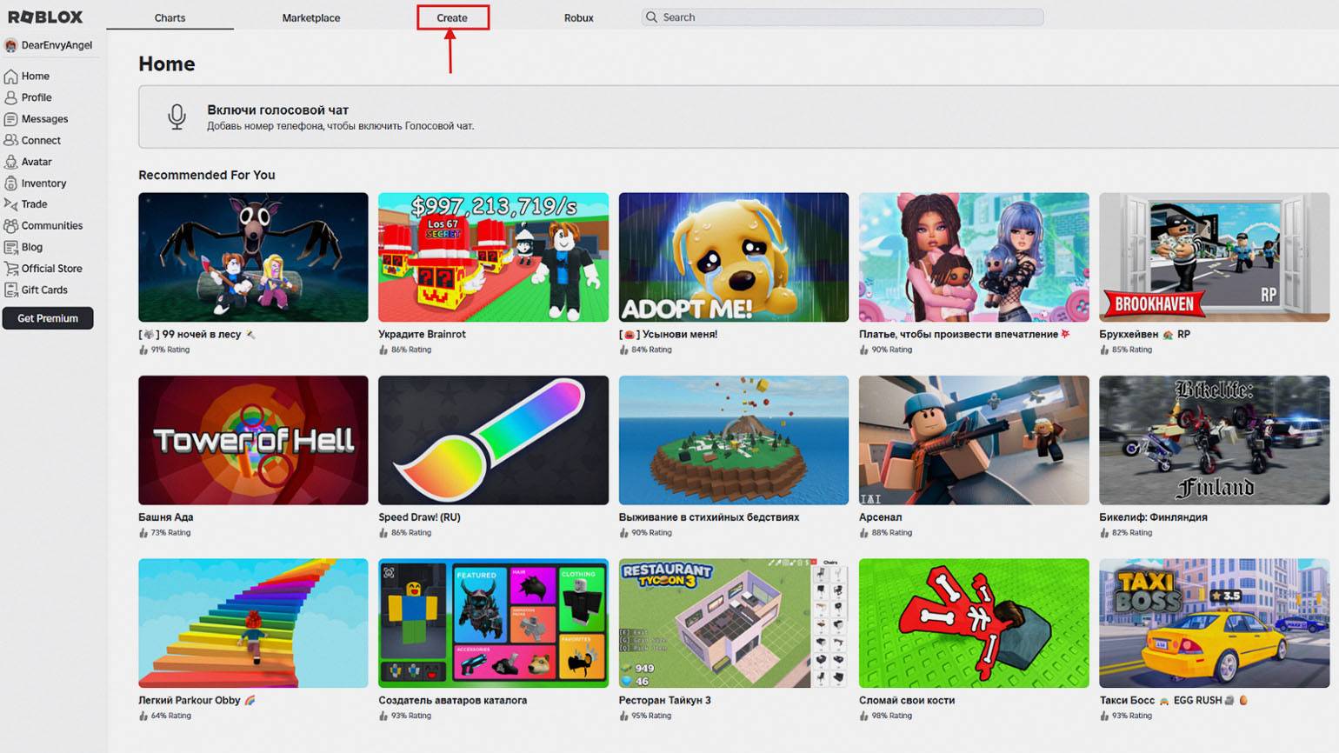Click the Home icon in sidebar

(11, 77)
